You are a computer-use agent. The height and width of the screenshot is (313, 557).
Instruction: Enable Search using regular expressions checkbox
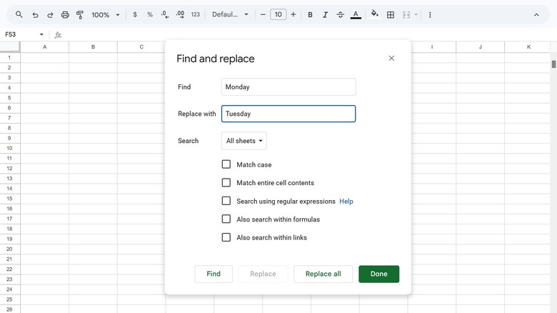pos(226,201)
